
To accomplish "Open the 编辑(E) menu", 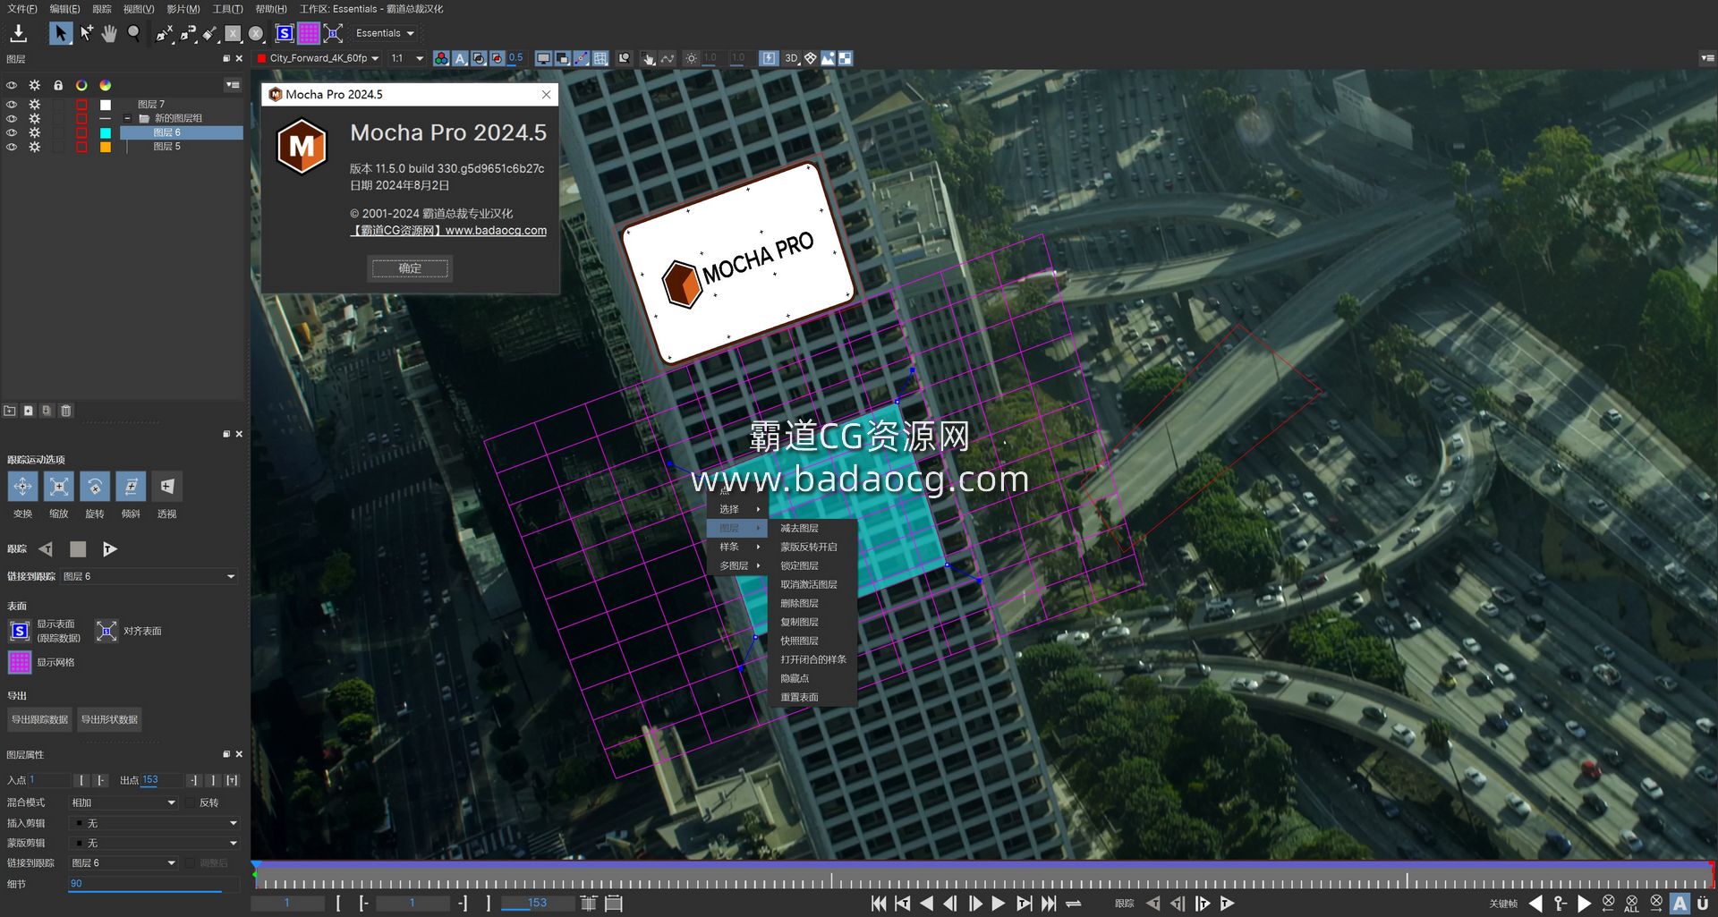I will 64,9.
